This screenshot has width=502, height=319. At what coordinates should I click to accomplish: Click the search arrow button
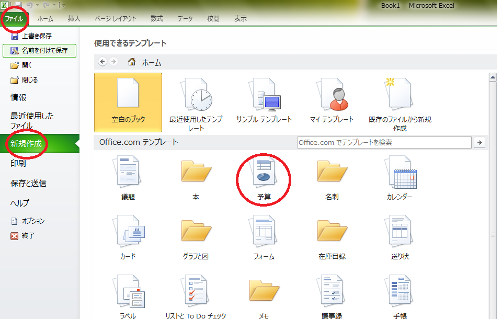tap(480, 143)
